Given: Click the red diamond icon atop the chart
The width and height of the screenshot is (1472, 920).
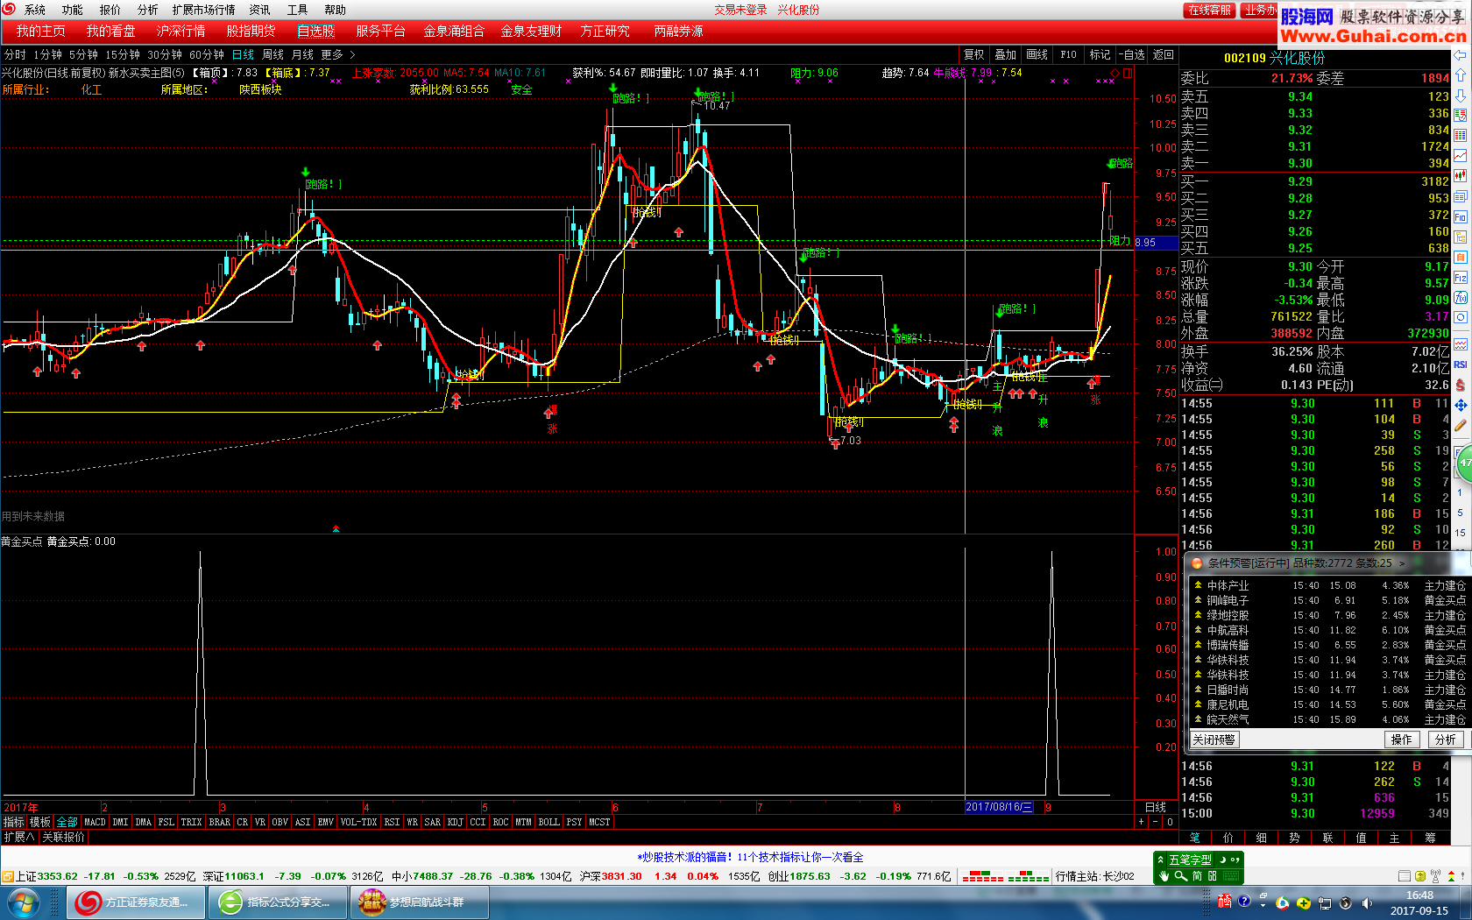Looking at the screenshot, I should pos(1115,74).
